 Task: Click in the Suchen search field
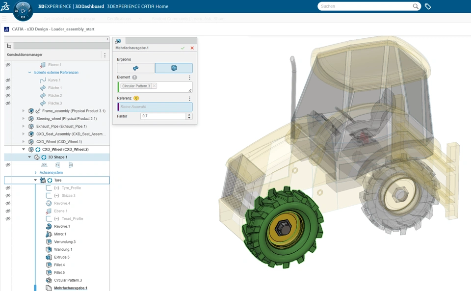tap(365, 6)
